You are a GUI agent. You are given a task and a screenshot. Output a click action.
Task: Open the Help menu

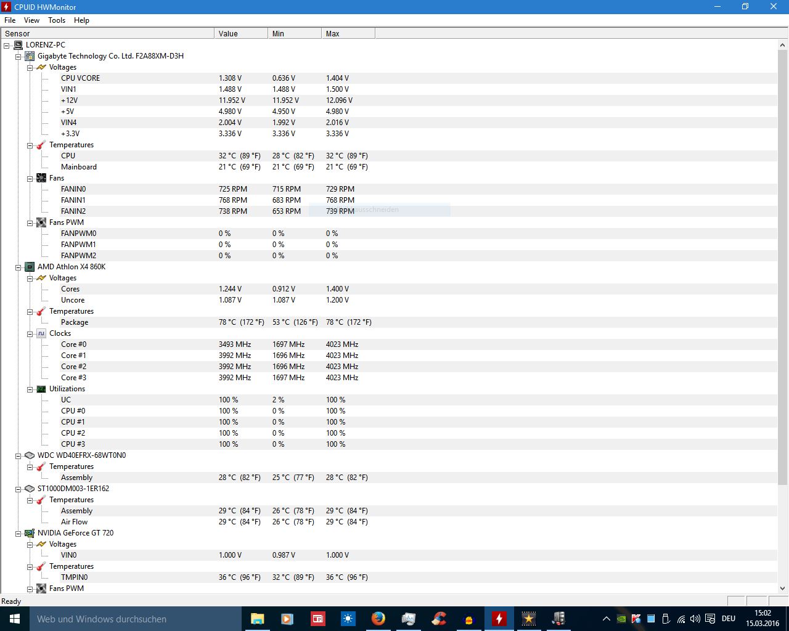tap(81, 20)
